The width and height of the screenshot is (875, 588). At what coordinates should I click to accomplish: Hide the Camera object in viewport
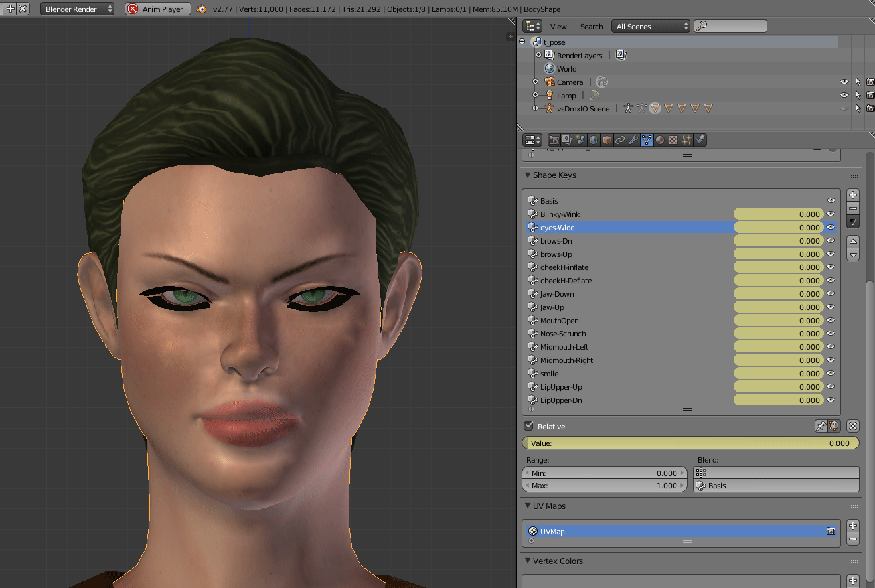844,82
